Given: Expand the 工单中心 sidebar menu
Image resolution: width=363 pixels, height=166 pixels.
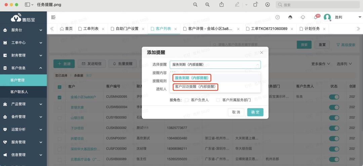Looking at the screenshot, I should pos(24,43).
